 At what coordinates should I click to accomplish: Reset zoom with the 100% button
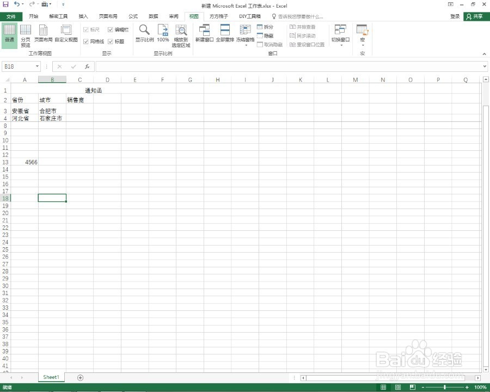tap(163, 33)
